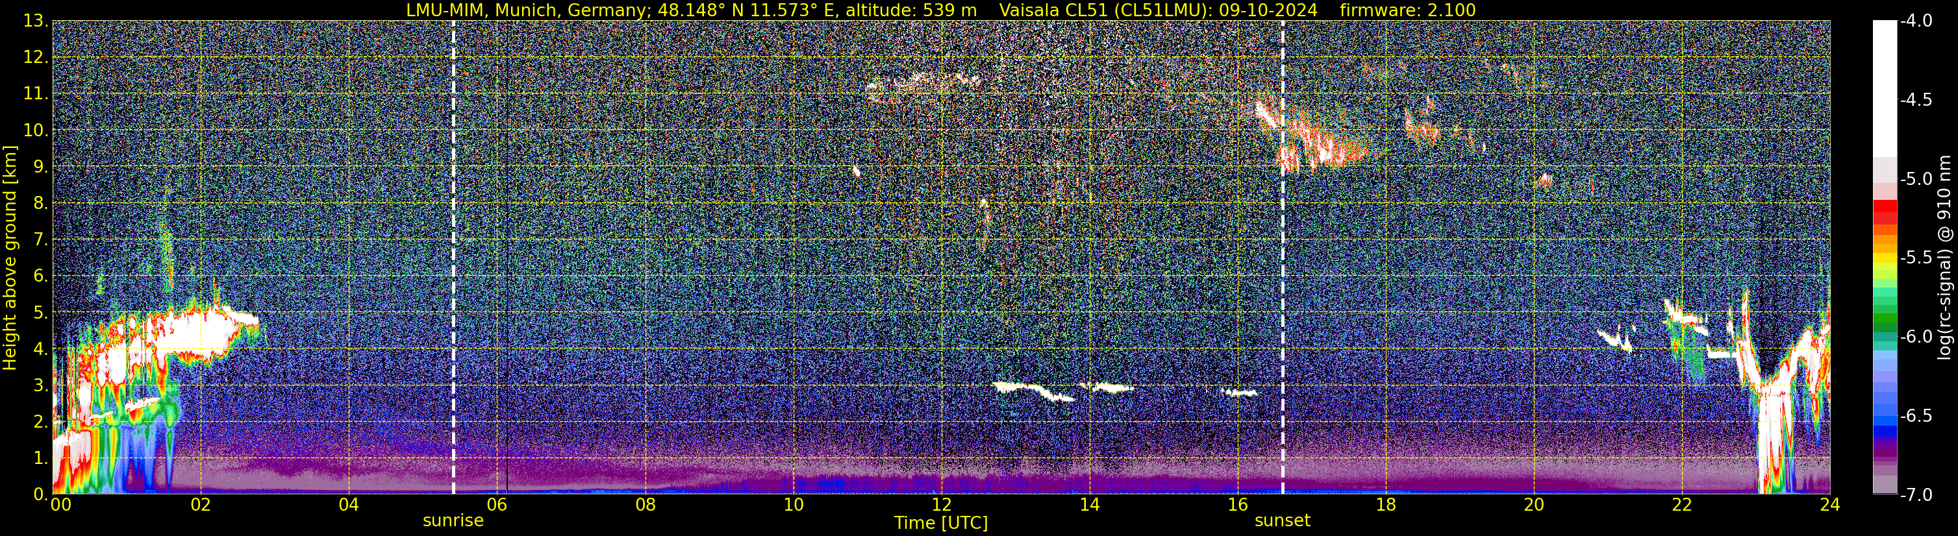Click the '6.' height axis tick label
The height and width of the screenshot is (536, 1958).
point(40,276)
